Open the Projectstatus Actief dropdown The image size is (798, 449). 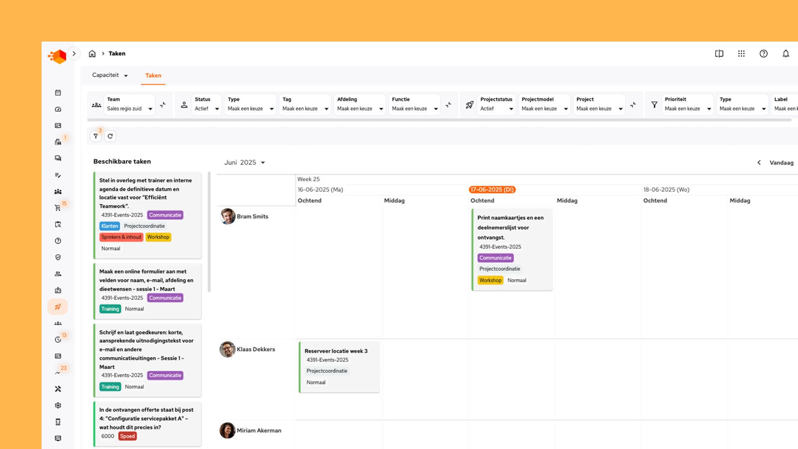click(496, 104)
